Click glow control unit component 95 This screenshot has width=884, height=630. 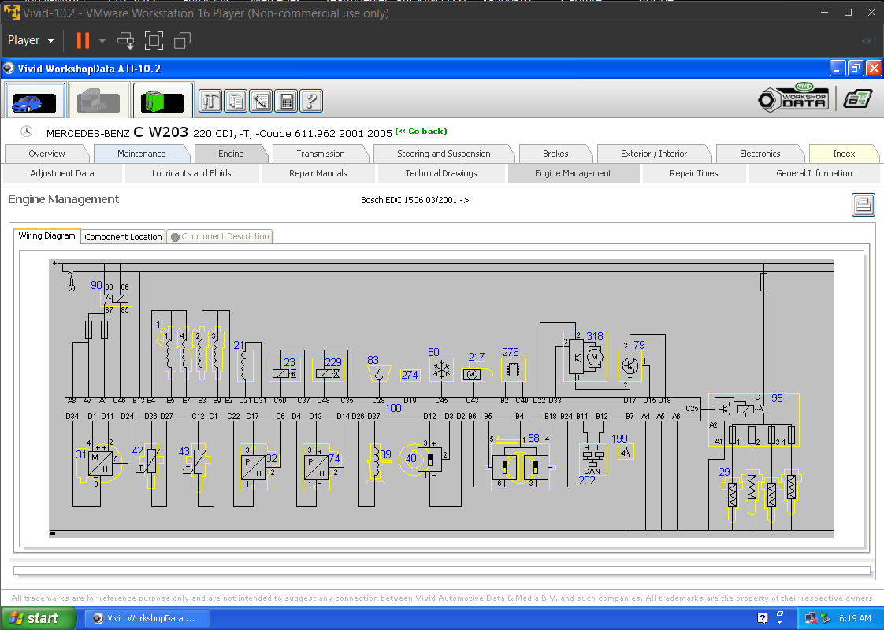(x=754, y=420)
